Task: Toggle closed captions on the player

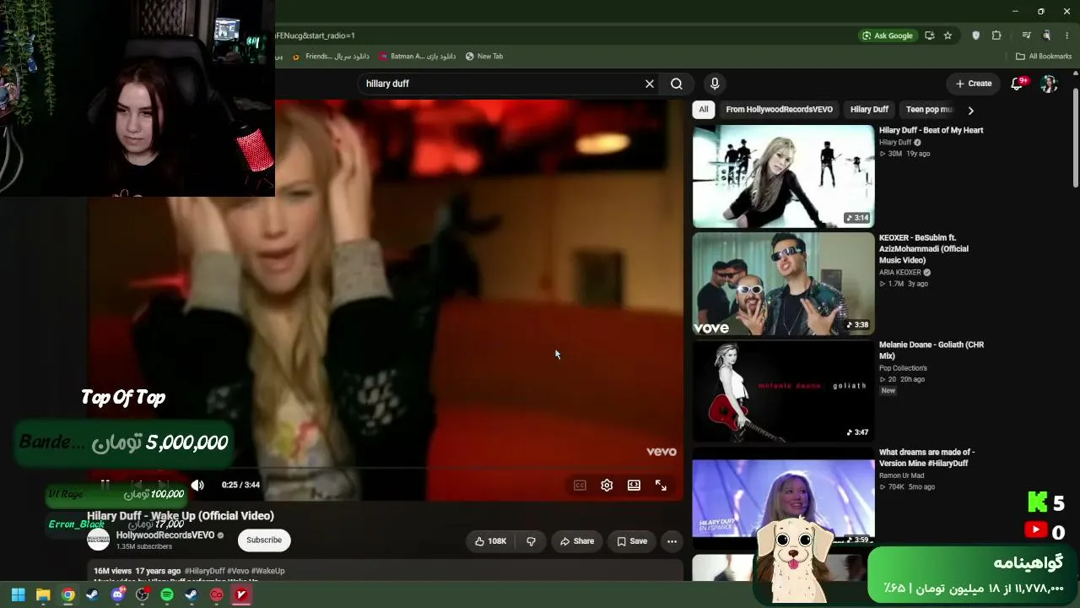Action: (x=580, y=485)
